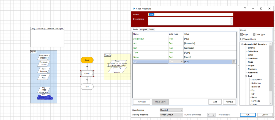
Task: Collapse the Text node in data tree
Action: (x=246, y=76)
